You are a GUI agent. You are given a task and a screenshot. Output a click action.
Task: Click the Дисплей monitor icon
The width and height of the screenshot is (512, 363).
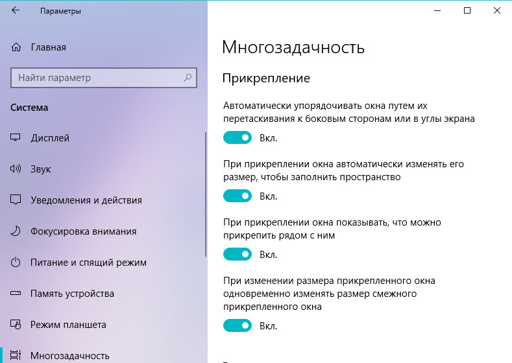(16, 137)
